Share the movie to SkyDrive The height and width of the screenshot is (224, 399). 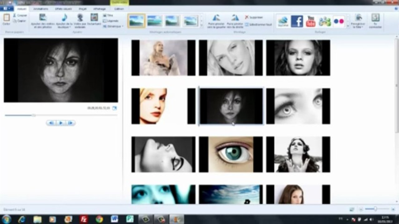(x=283, y=21)
